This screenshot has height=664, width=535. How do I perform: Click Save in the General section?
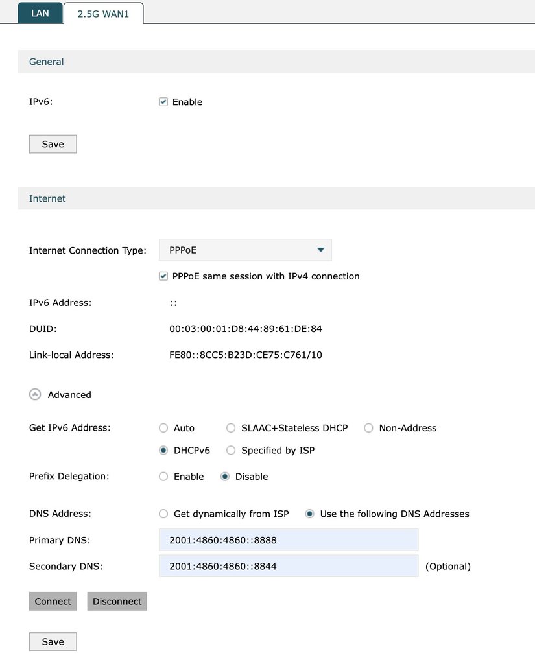pos(53,144)
